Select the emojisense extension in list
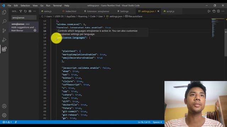The height and width of the screenshot is (127, 227). pyautogui.click(x=24, y=27)
